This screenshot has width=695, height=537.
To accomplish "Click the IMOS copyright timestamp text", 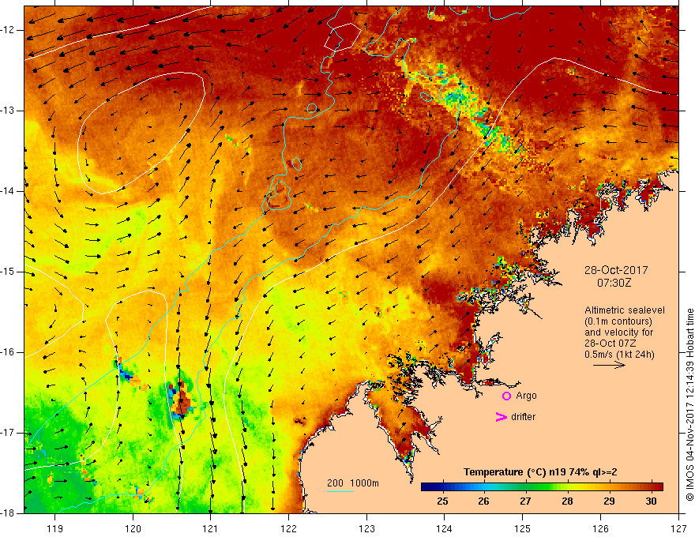I will point(689,405).
